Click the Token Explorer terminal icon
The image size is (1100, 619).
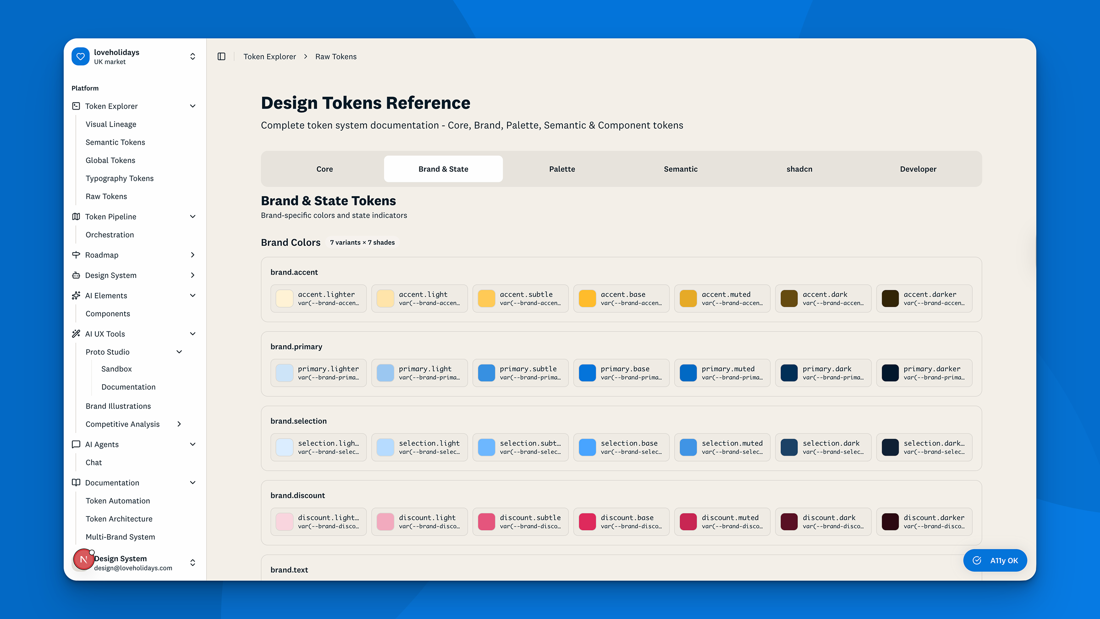coord(76,106)
